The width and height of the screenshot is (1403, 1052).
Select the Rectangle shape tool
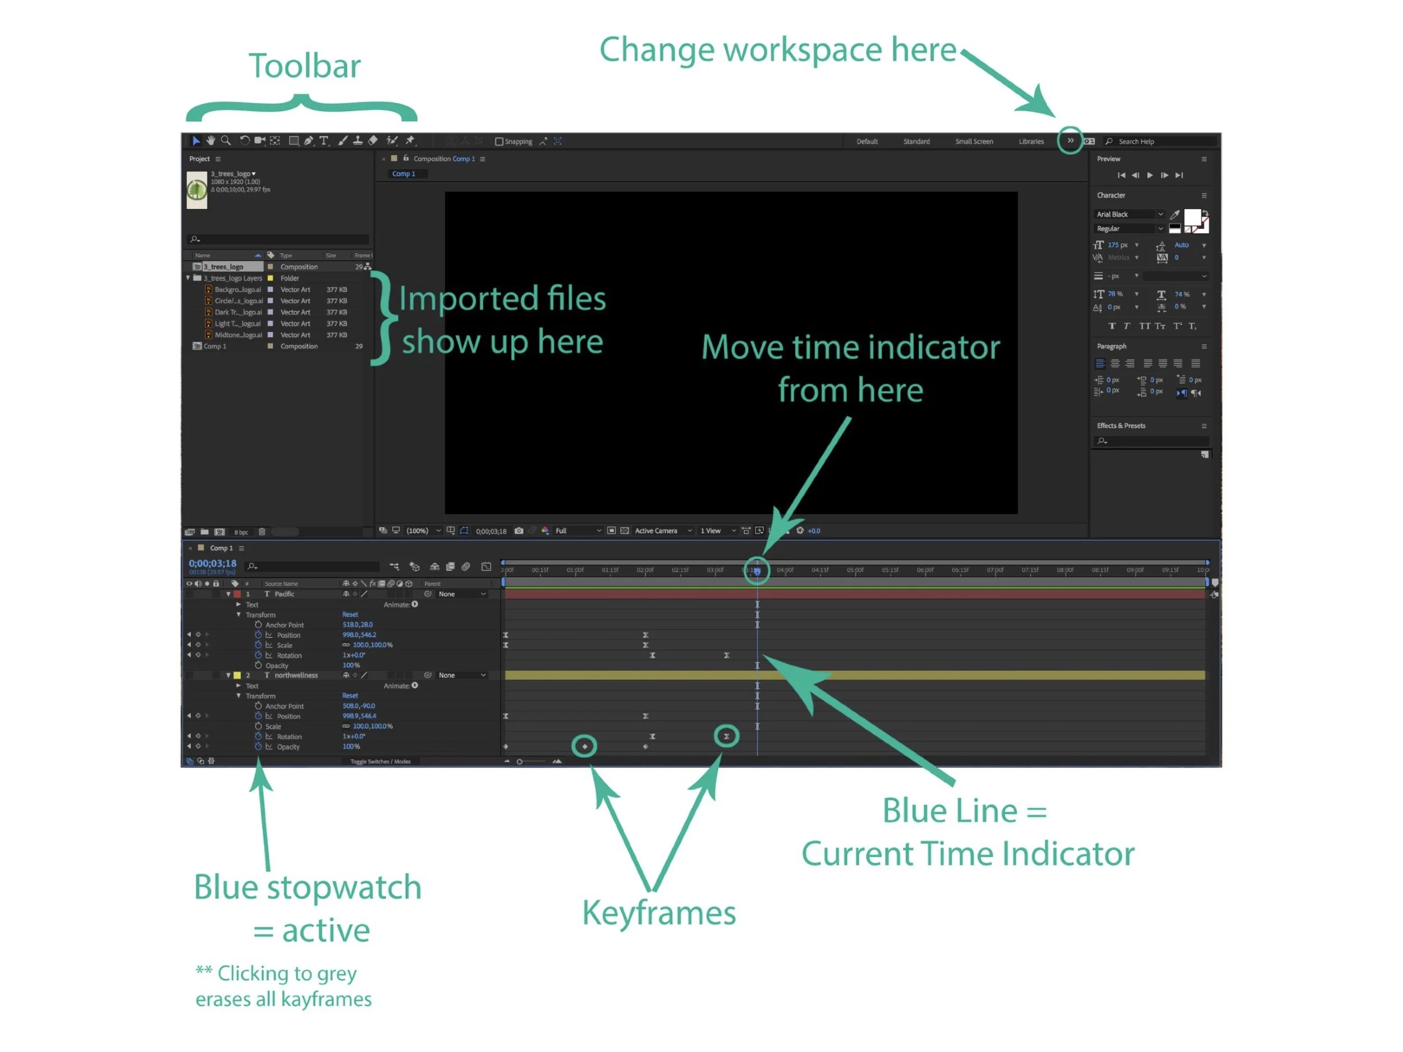294,141
